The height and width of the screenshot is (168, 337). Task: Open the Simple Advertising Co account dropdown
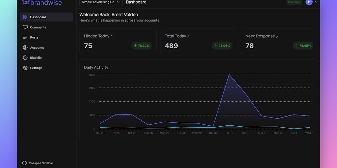tap(101, 2)
